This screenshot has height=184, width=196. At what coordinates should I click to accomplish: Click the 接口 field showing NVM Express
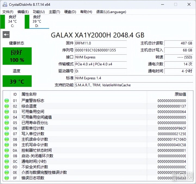(101, 57)
